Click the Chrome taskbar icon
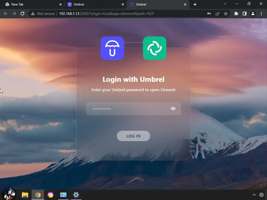 pos(38,195)
